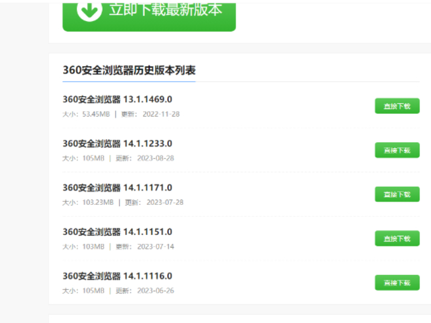Click the green 立即下载最新版本 download button

click(x=149, y=16)
